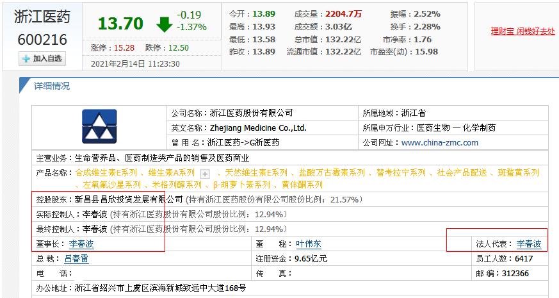Click product 黄体酮系列
The height and width of the screenshot is (298, 559).
pyautogui.click(x=302, y=185)
